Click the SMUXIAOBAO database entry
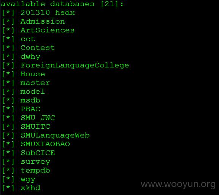This screenshot has height=195, width=219. (x=45, y=144)
